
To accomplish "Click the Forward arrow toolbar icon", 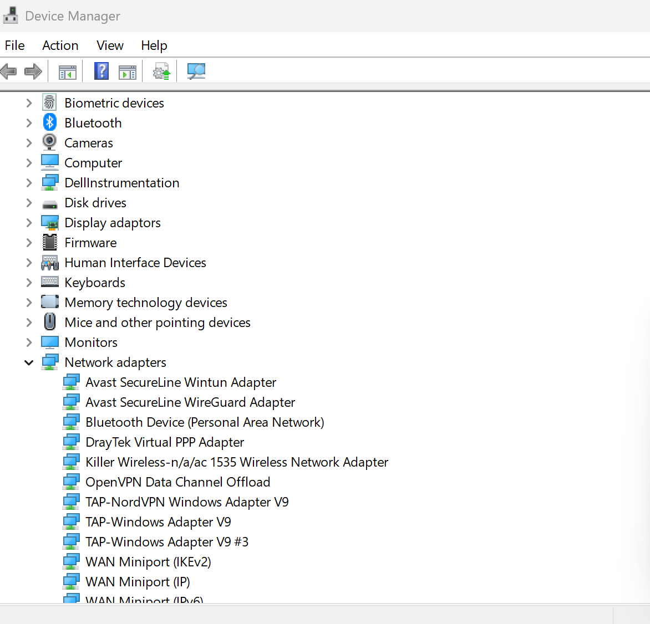I will (33, 71).
